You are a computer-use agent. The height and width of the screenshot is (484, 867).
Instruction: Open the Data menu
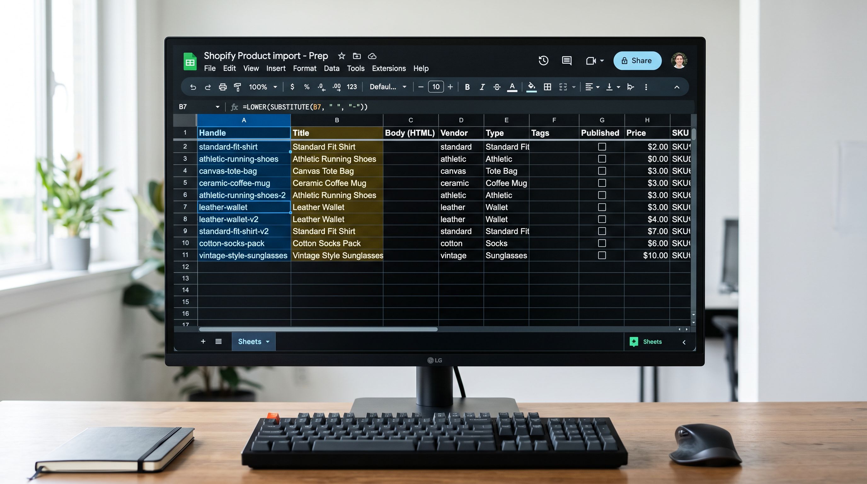click(x=331, y=68)
